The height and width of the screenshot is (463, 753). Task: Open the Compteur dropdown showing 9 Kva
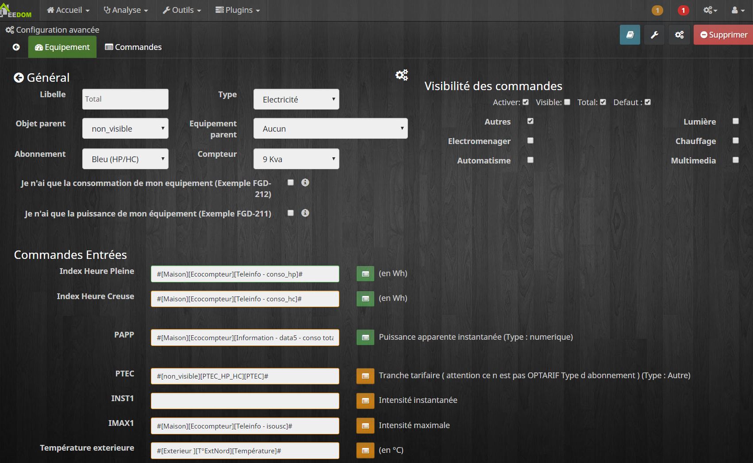(x=296, y=159)
